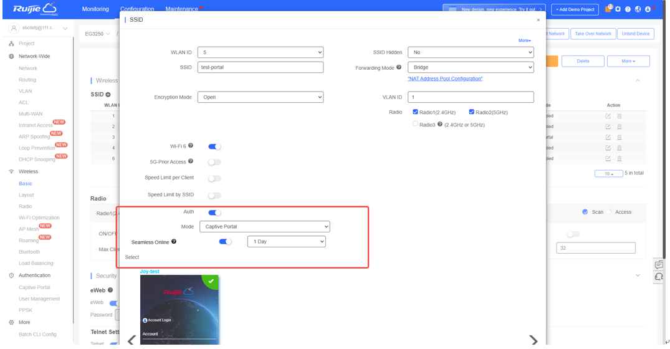This screenshot has height=349, width=670.
Task: Show help for eWeb setting
Action: 110,290
